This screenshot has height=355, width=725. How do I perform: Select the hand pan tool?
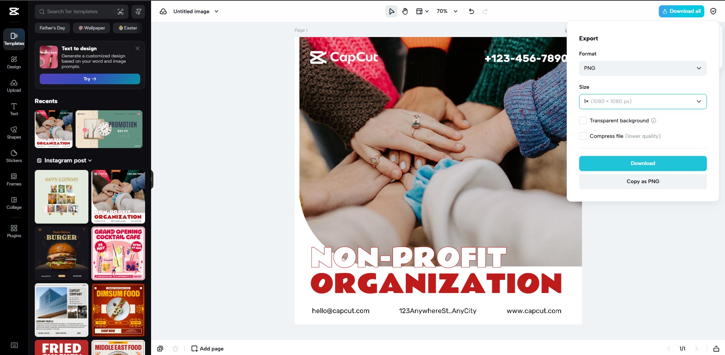[x=405, y=11]
